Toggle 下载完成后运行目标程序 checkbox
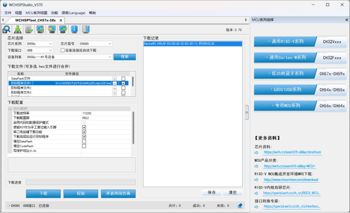Screen dimensions: 350x213 click(x=84, y=136)
